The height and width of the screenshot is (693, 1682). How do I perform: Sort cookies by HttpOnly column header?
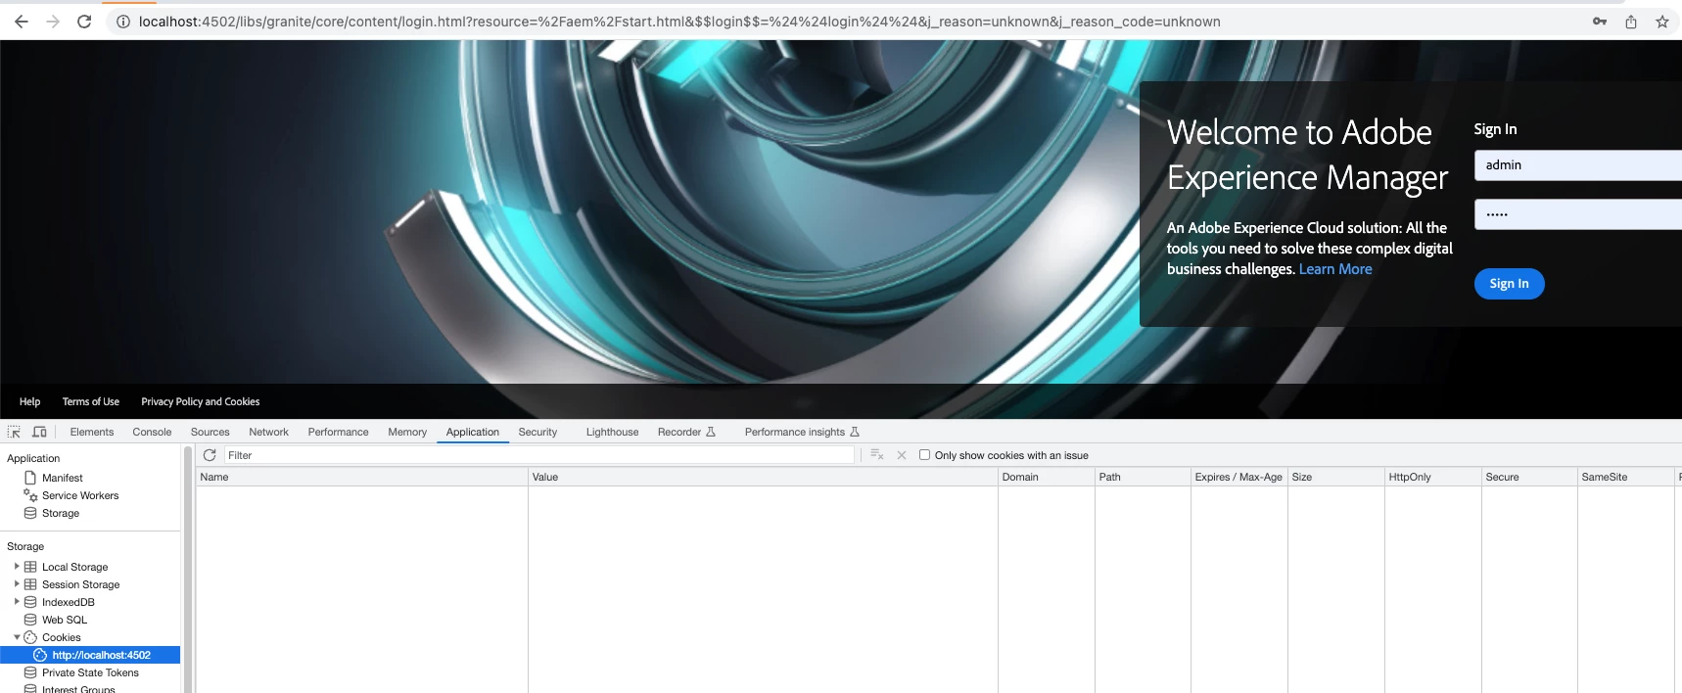pyautogui.click(x=1432, y=477)
